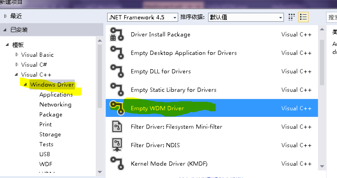The width and height of the screenshot is (337, 178).
Task: Expand the Visual Basic templates node
Action: [17, 54]
